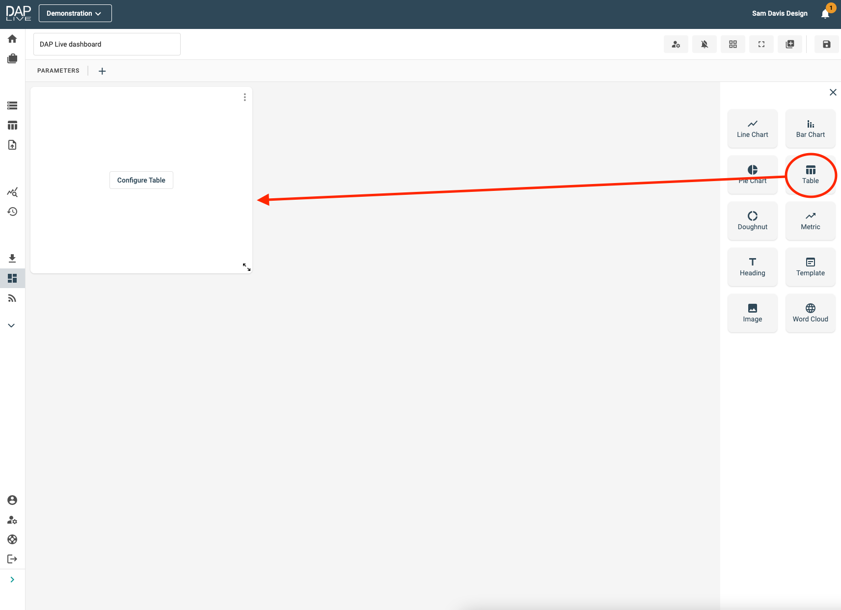This screenshot has width=841, height=610.
Task: Choose the Metric widget
Action: [x=810, y=221]
